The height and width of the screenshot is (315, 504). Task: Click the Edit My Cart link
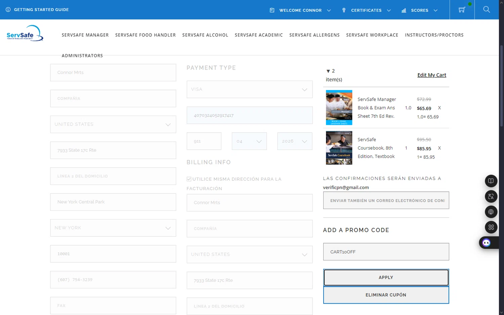431,75
